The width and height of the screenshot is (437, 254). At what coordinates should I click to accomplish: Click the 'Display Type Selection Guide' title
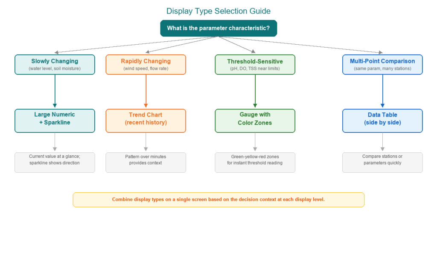[218, 11]
